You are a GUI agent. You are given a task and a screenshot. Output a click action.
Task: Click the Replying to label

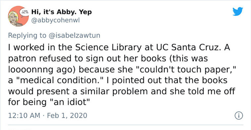[27, 36]
